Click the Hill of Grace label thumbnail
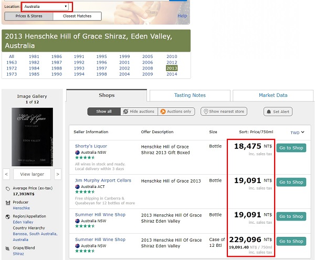This screenshot has height=260, width=315. pos(33,137)
